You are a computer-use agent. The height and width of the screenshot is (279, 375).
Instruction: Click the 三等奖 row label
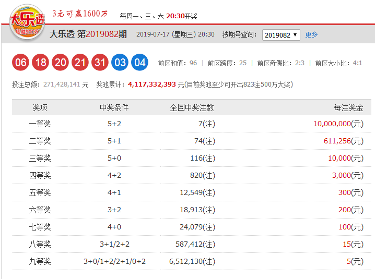click(x=40, y=158)
